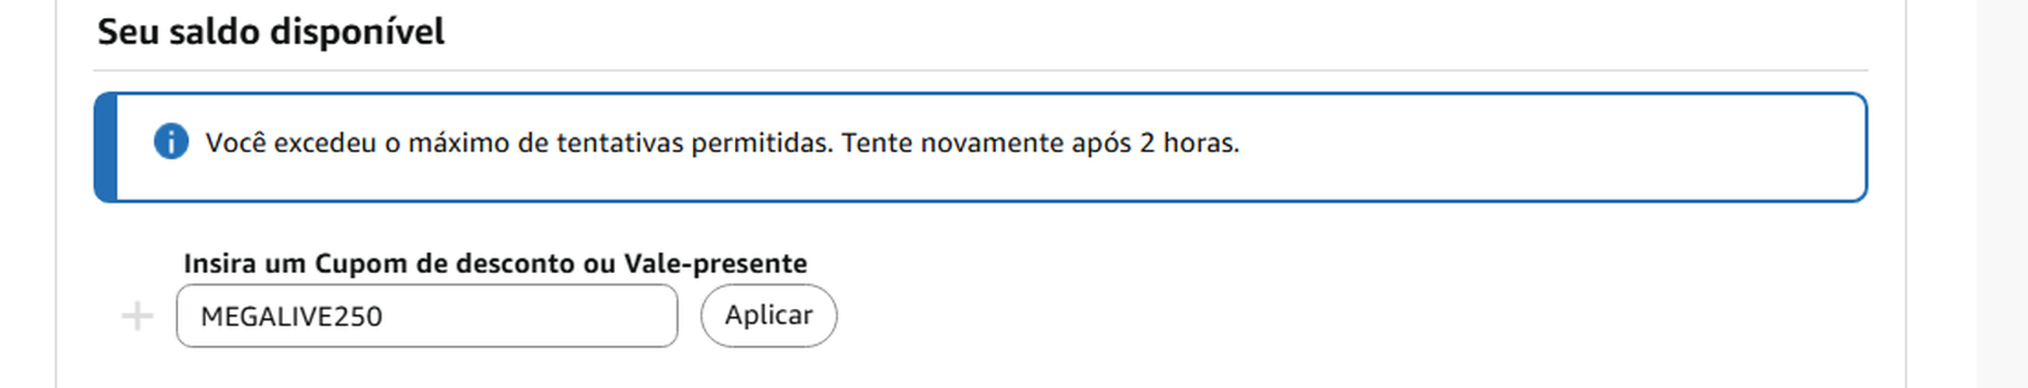The width and height of the screenshot is (2028, 388).
Task: Click empty area right of Aplicar button
Action: point(1260,316)
